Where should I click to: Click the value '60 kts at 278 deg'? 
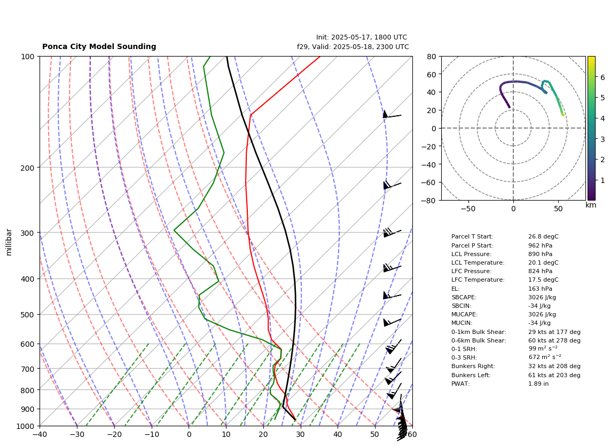point(554,341)
